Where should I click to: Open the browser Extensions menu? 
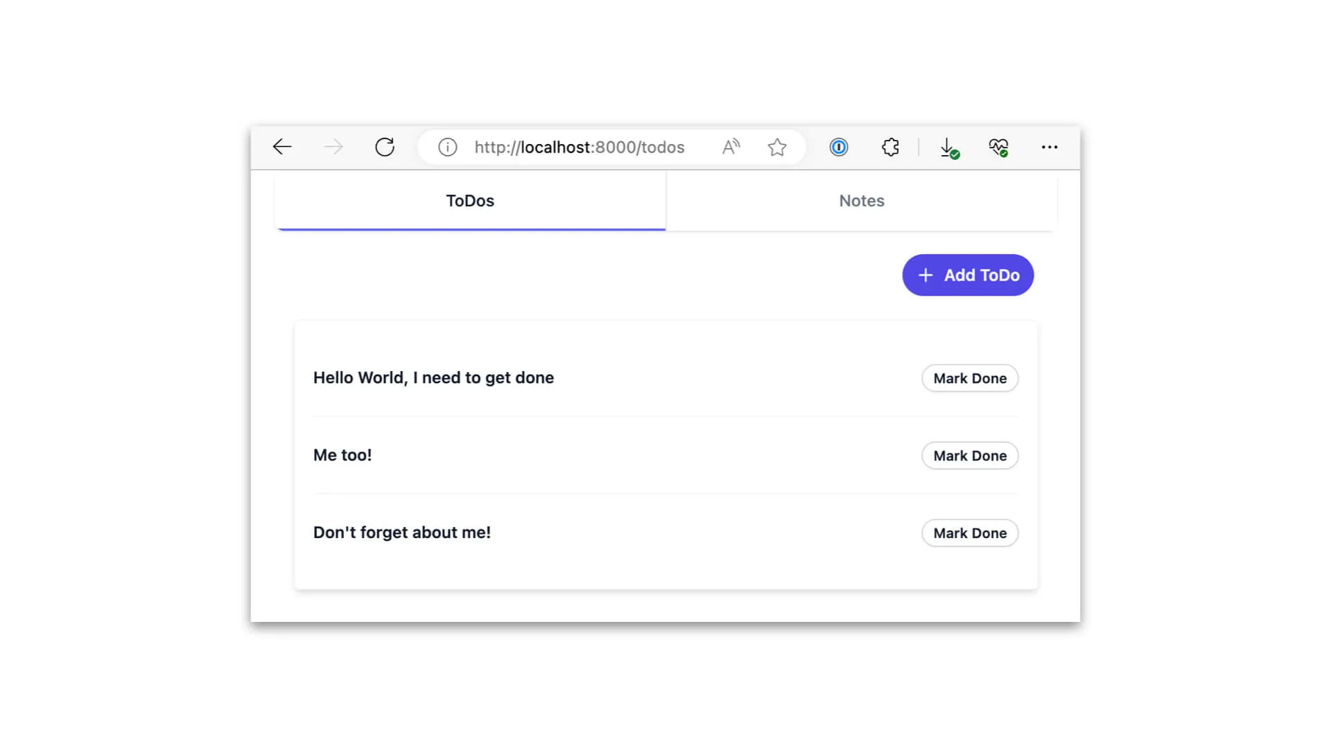(x=889, y=147)
